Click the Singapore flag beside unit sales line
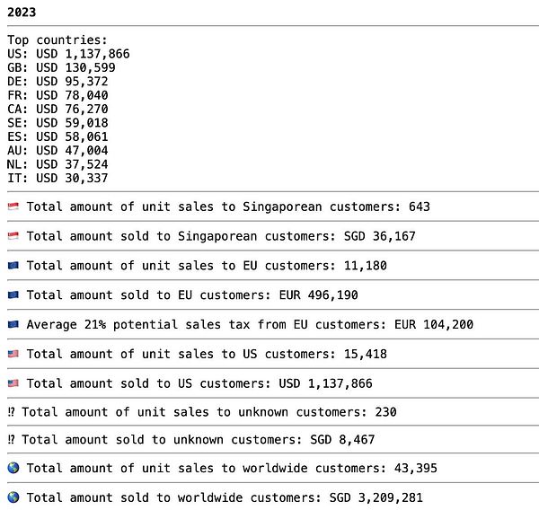This screenshot has height=510, width=539. point(13,207)
